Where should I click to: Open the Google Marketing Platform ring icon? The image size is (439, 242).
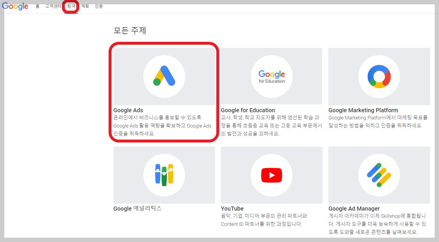[379, 76]
